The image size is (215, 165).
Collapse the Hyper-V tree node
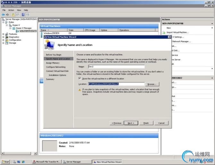(x=7, y=25)
